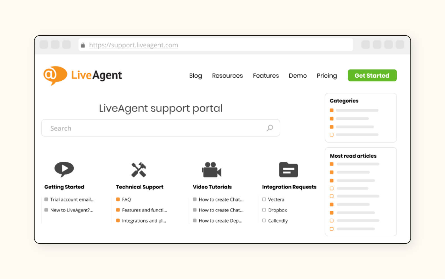Click the Getting Started play bubble icon
This screenshot has height=279, width=445.
point(64,169)
